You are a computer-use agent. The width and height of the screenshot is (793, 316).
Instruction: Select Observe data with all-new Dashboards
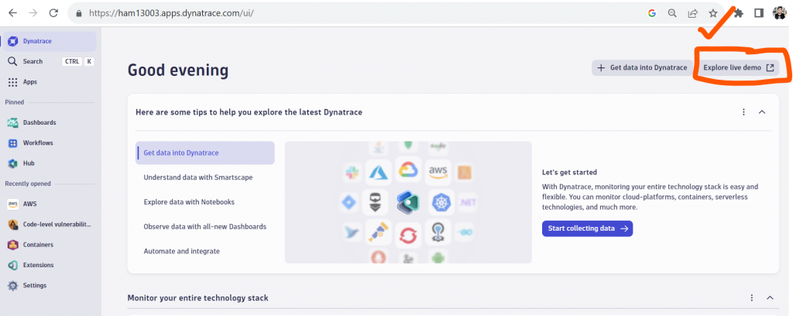204,226
